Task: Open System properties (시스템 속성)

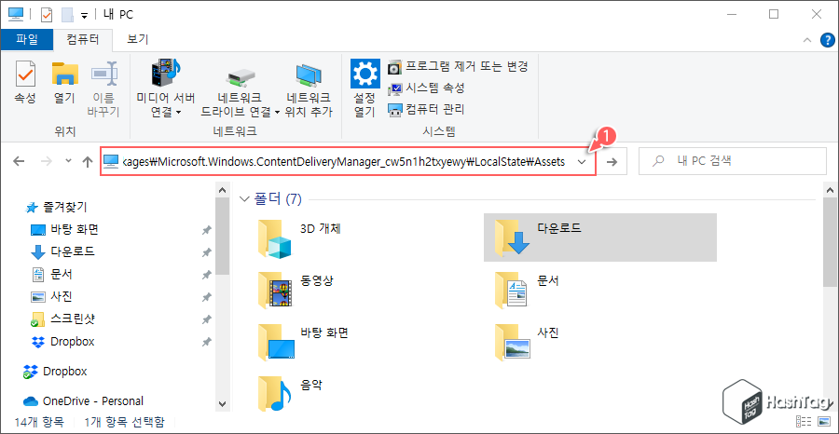Action: click(426, 88)
